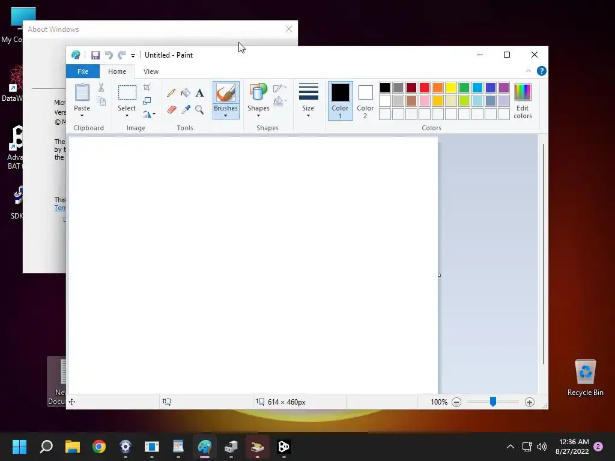Choose the green color swatch
This screenshot has height=461, width=615.
(464, 88)
